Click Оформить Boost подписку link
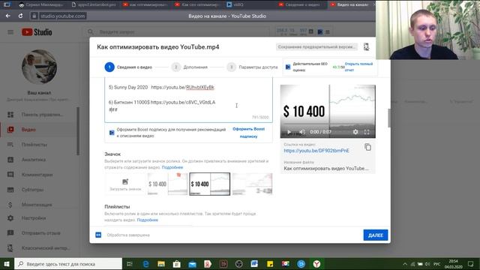Image resolution: width=480 pixels, height=270 pixels. 248,133
